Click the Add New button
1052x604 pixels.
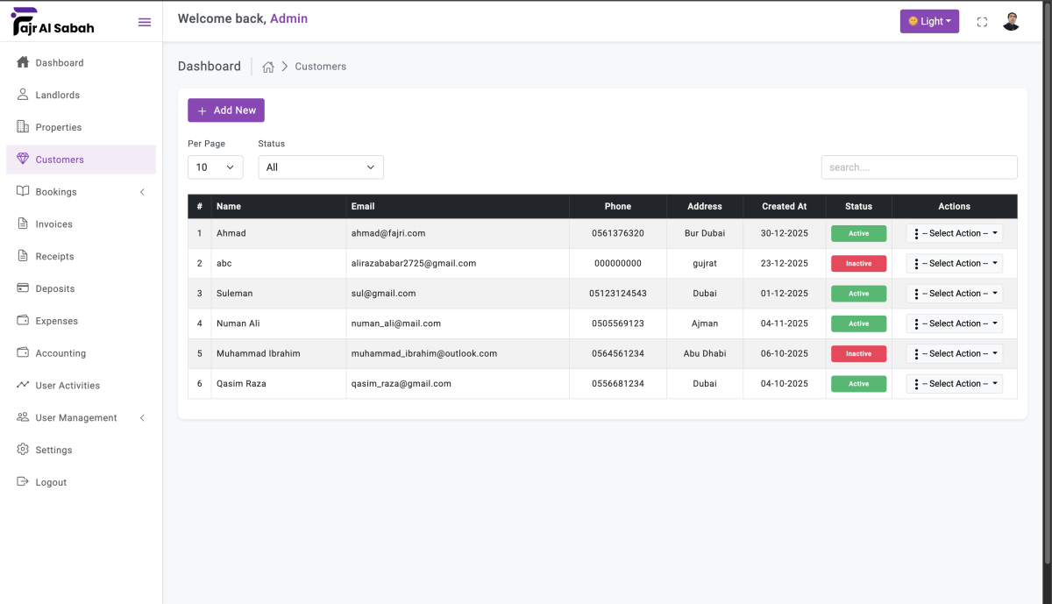[x=226, y=110]
